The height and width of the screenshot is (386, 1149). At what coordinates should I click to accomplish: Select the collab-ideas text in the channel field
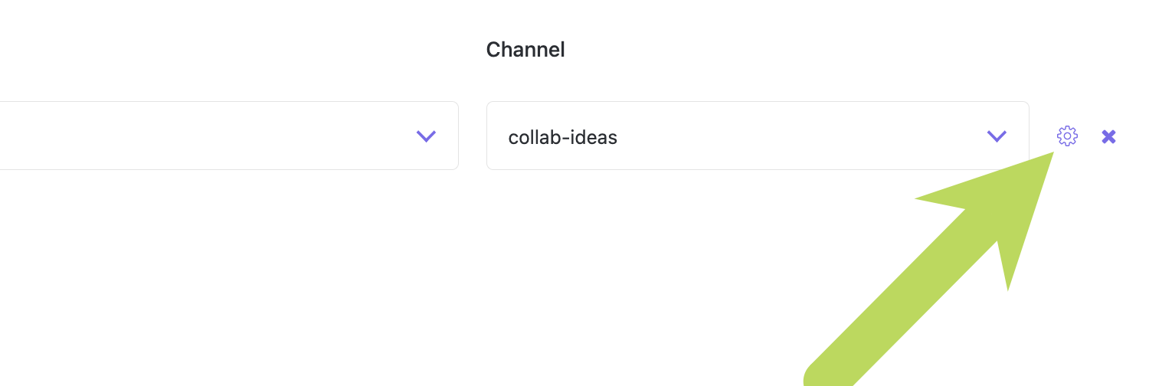point(563,137)
